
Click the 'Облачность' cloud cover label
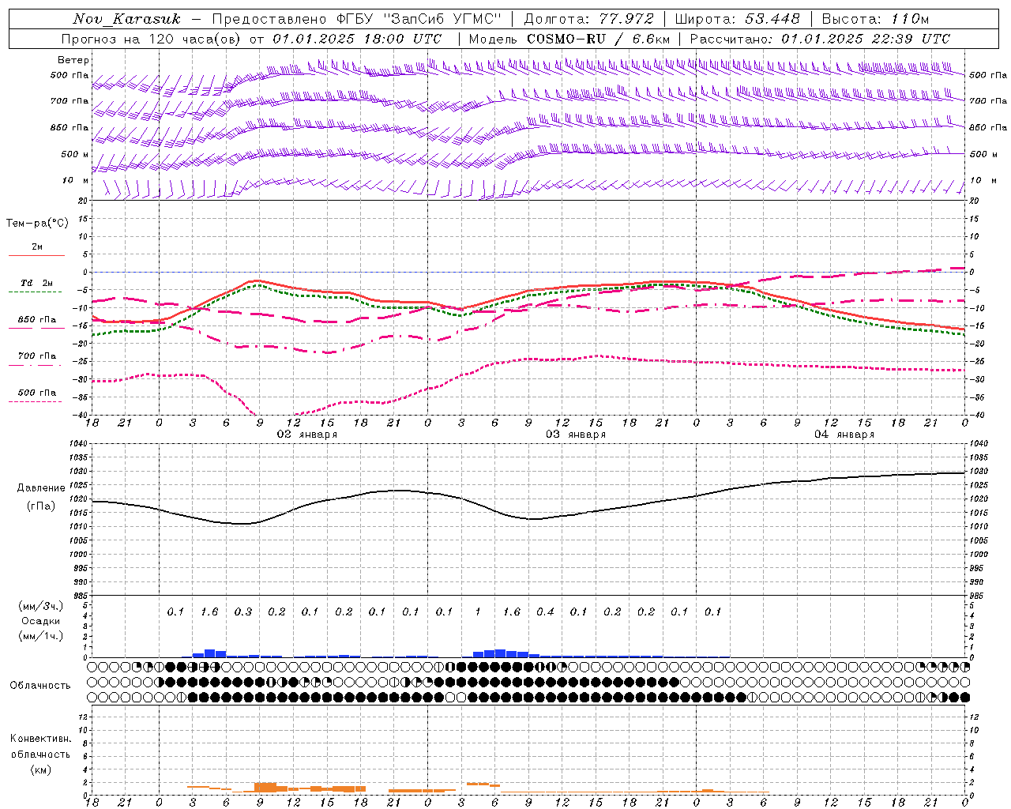coord(40,686)
